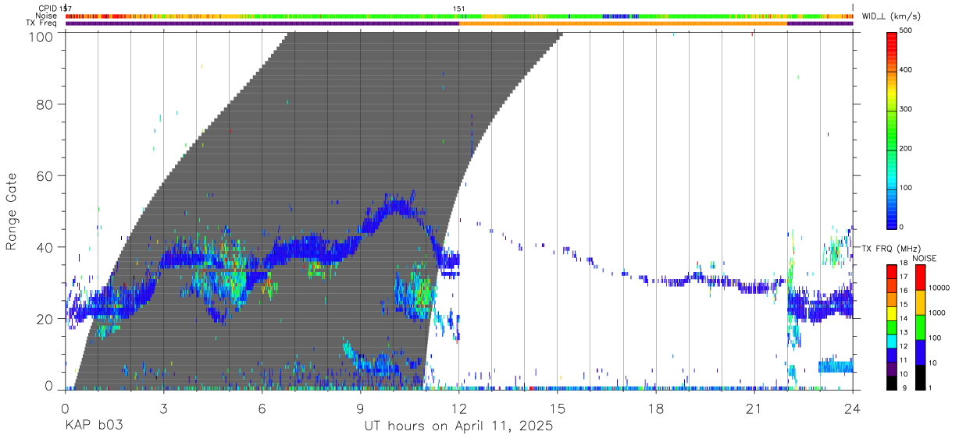This screenshot has width=959, height=442.
Task: Click the 'TX Freq' row label at top left
Action: (41, 23)
